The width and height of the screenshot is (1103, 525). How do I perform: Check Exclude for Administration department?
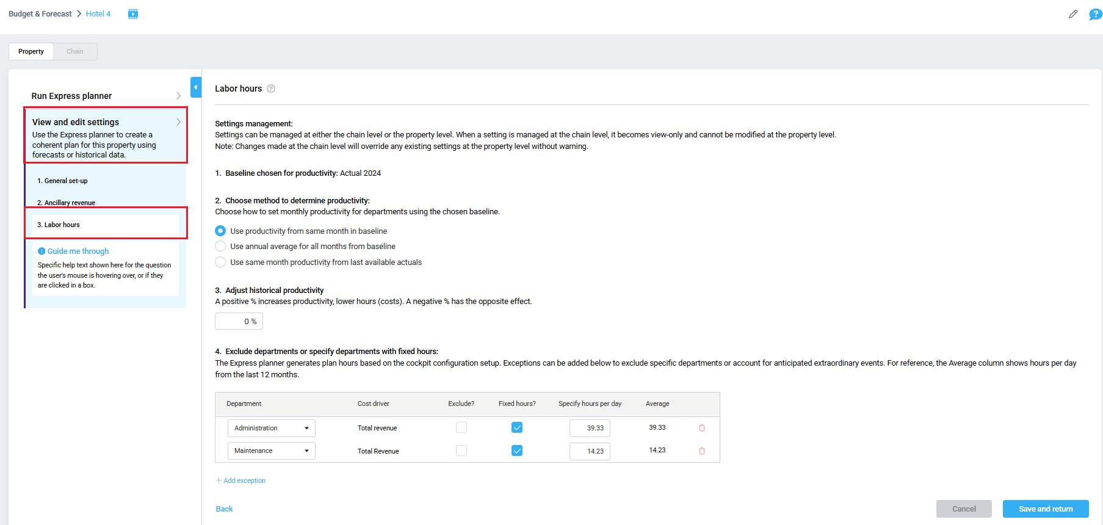coord(461,427)
